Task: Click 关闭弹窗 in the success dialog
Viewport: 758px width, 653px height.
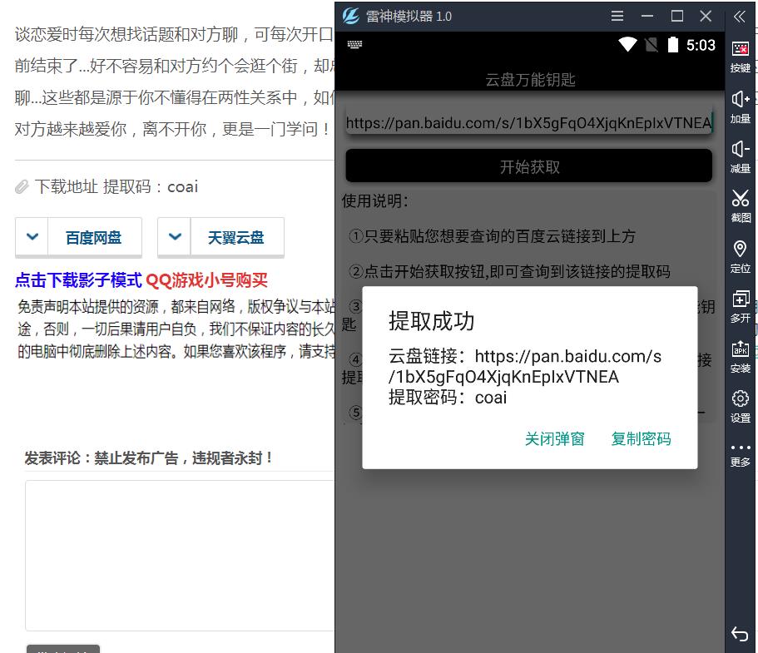Action: click(554, 439)
